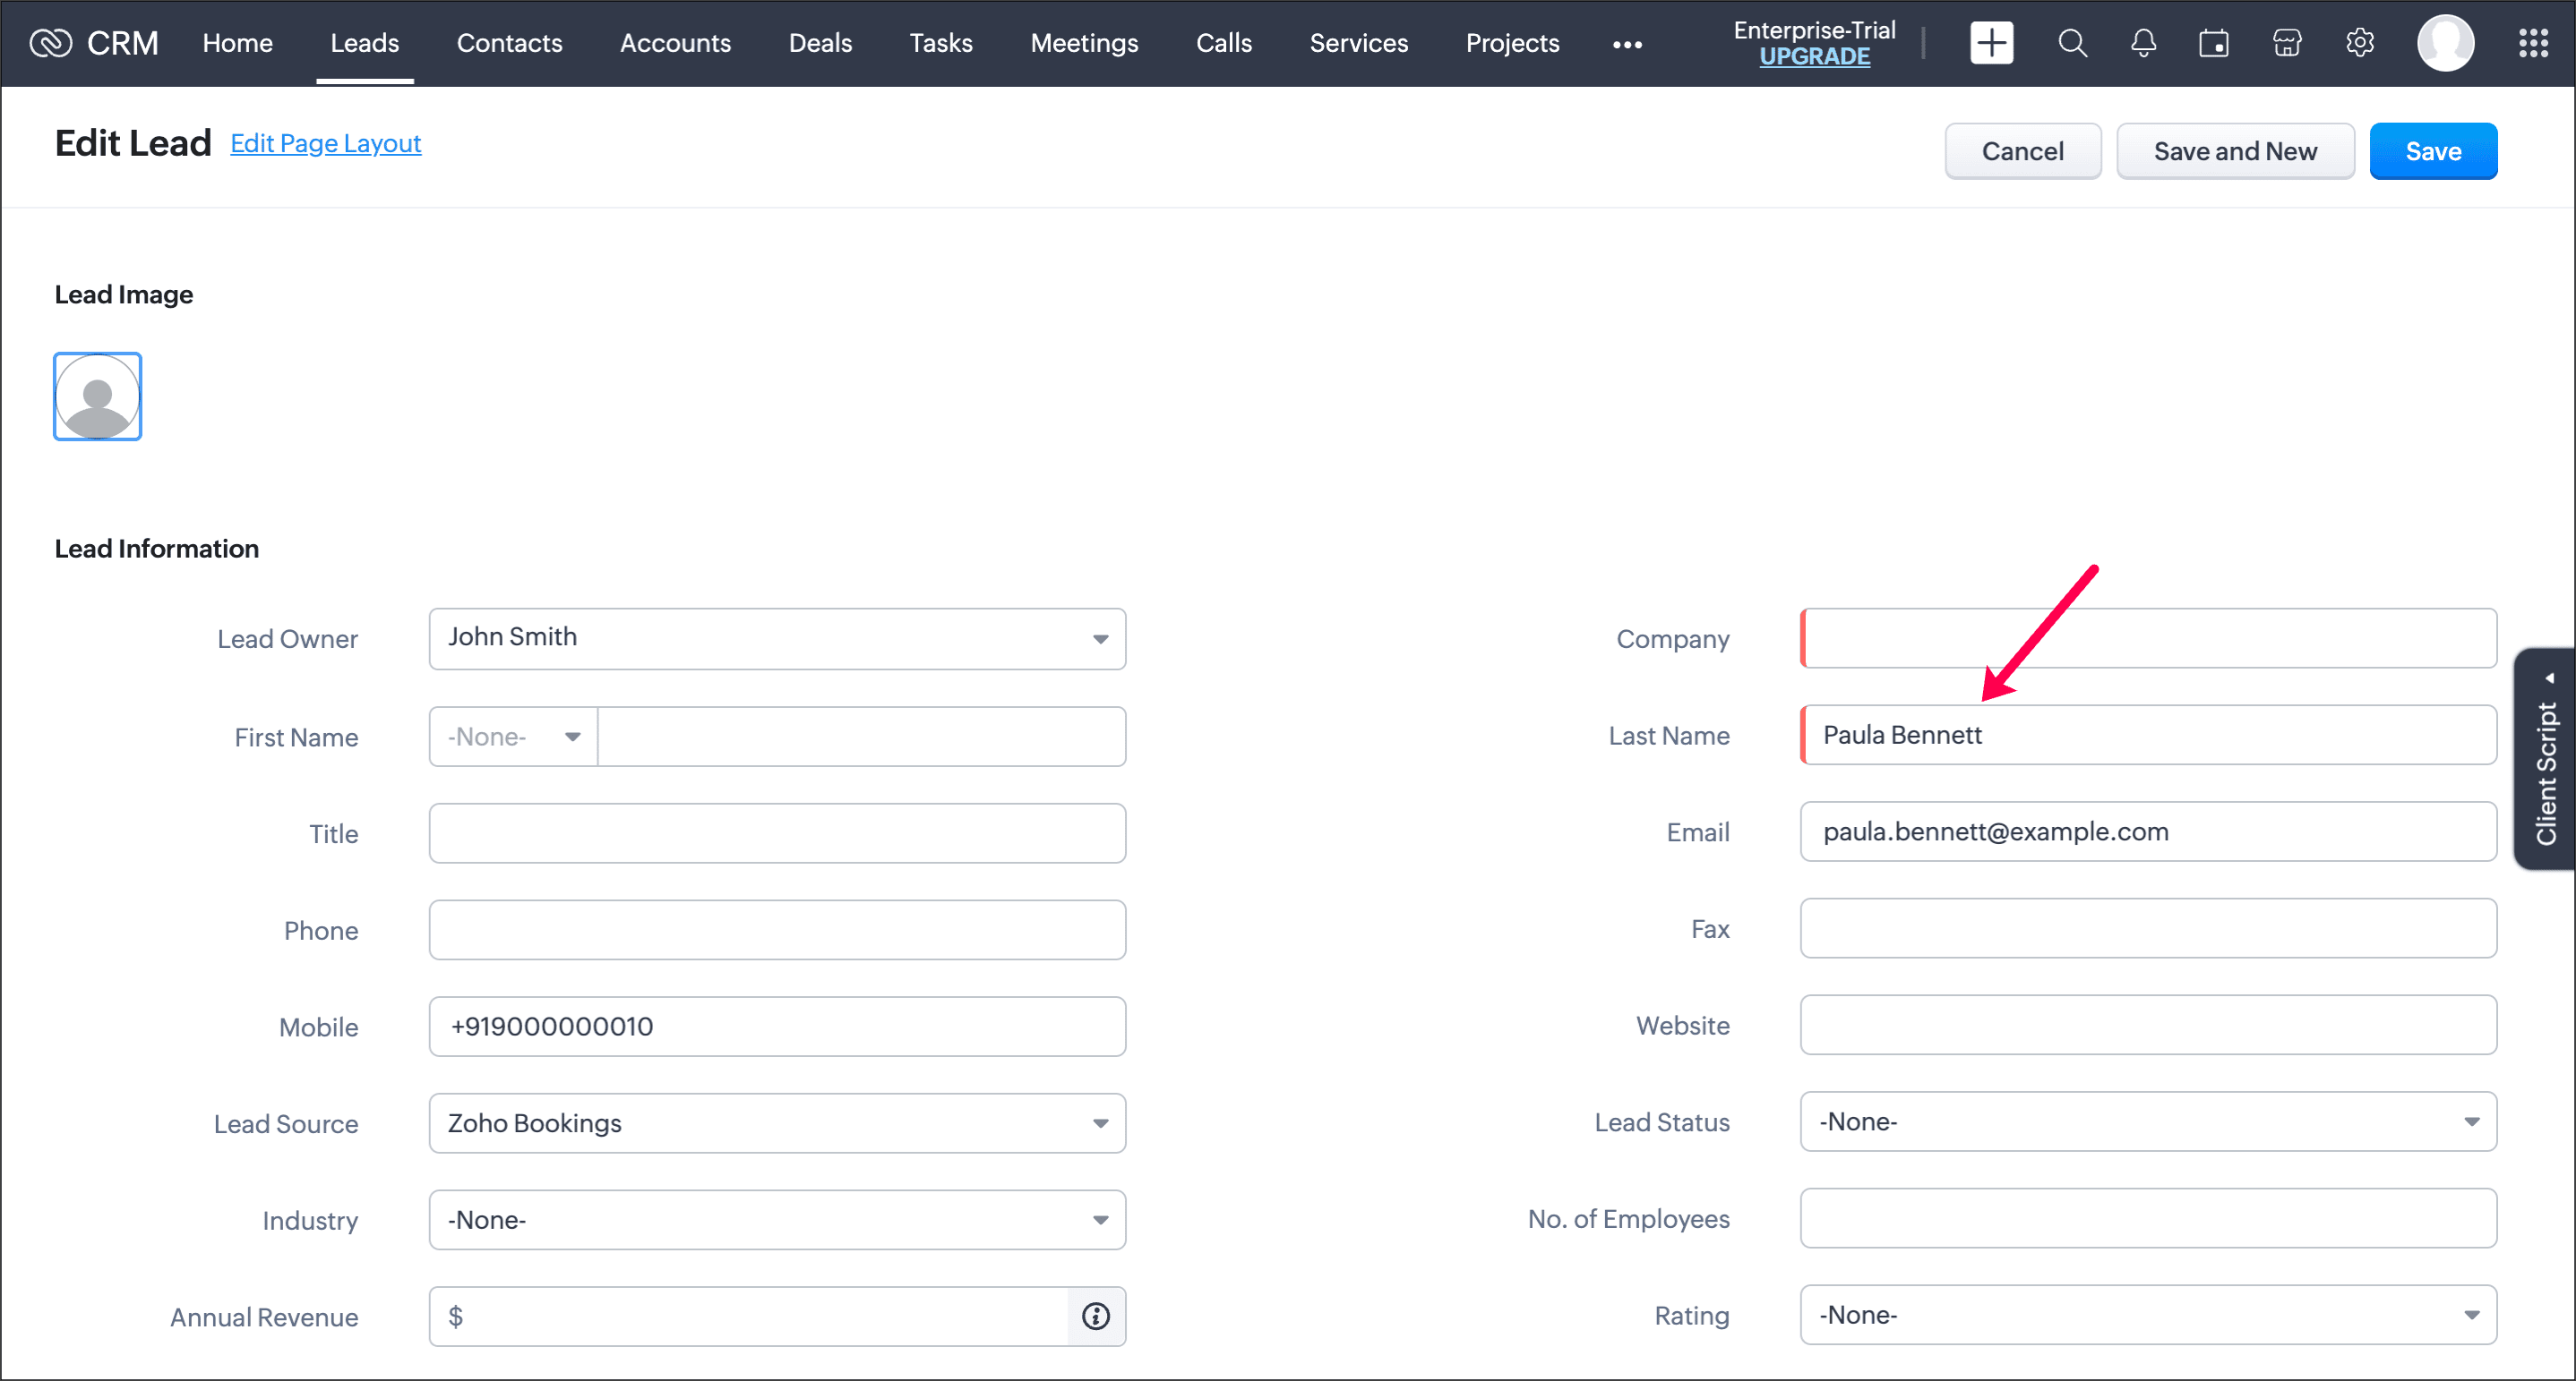The width and height of the screenshot is (2576, 1381).
Task: Open the calendar icon in header
Action: pyautogui.click(x=2213, y=43)
